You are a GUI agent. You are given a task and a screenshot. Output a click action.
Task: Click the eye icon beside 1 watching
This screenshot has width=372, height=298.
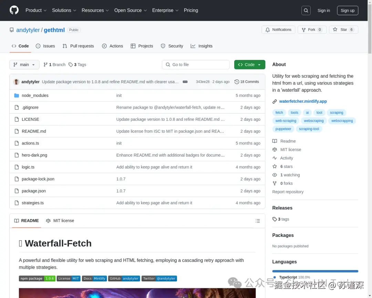pyautogui.click(x=275, y=175)
